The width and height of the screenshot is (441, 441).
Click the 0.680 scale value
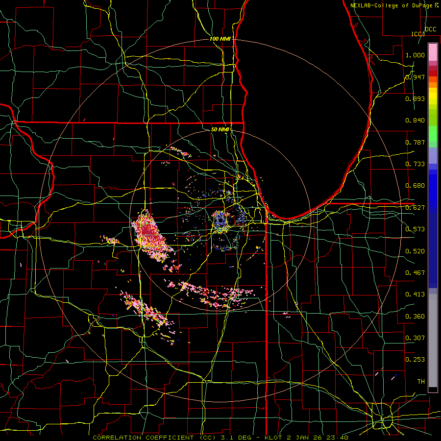point(415,186)
